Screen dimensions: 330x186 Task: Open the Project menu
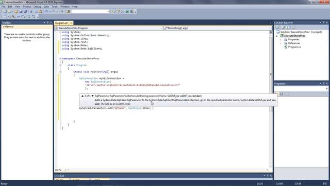coord(27,7)
